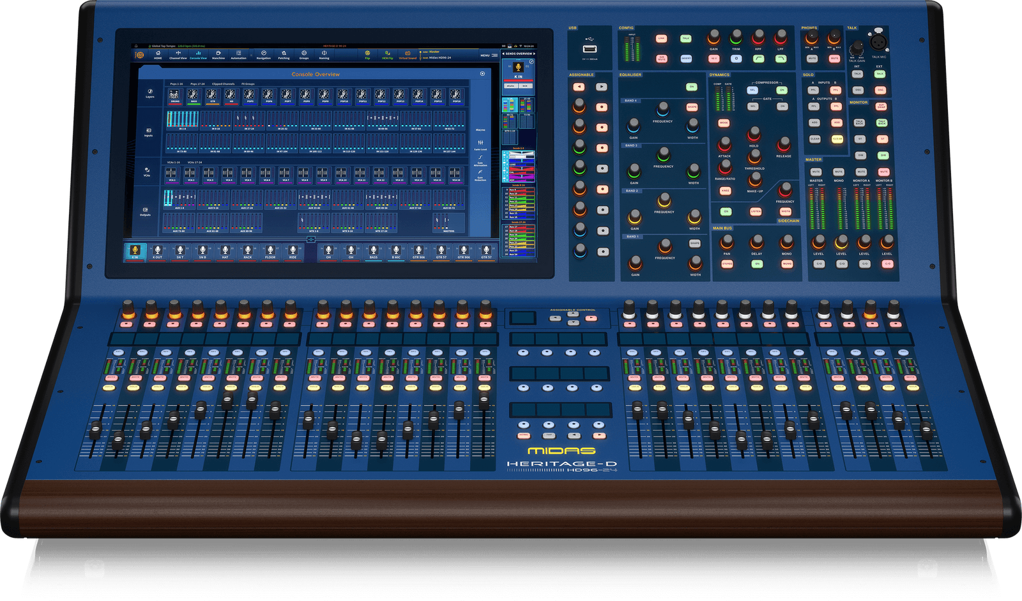Click the Dynamics THRESHOLD knob

(x=754, y=156)
